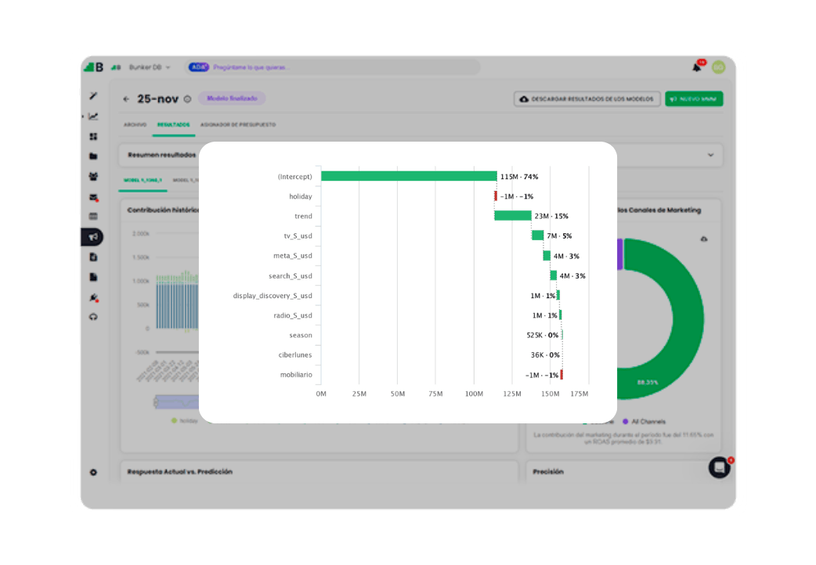Click DESCARGAR RESULTADOS DE LOS MODELOS button
Image resolution: width=816 pixels, height=565 pixels.
point(587,99)
